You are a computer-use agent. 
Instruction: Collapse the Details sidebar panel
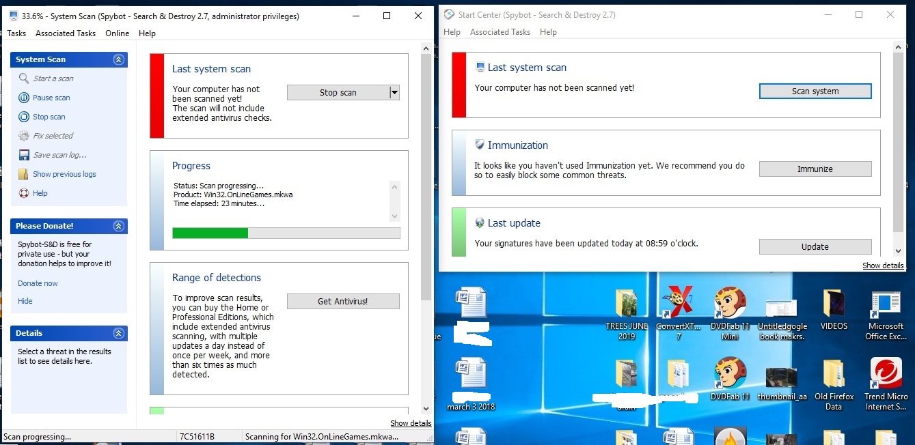[118, 333]
